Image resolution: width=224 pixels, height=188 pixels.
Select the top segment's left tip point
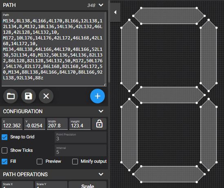click(133, 16)
